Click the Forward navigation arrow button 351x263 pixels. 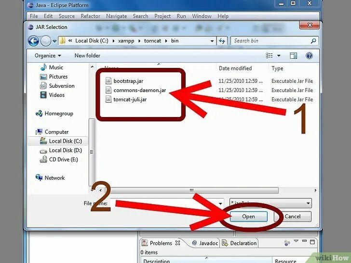point(46,41)
